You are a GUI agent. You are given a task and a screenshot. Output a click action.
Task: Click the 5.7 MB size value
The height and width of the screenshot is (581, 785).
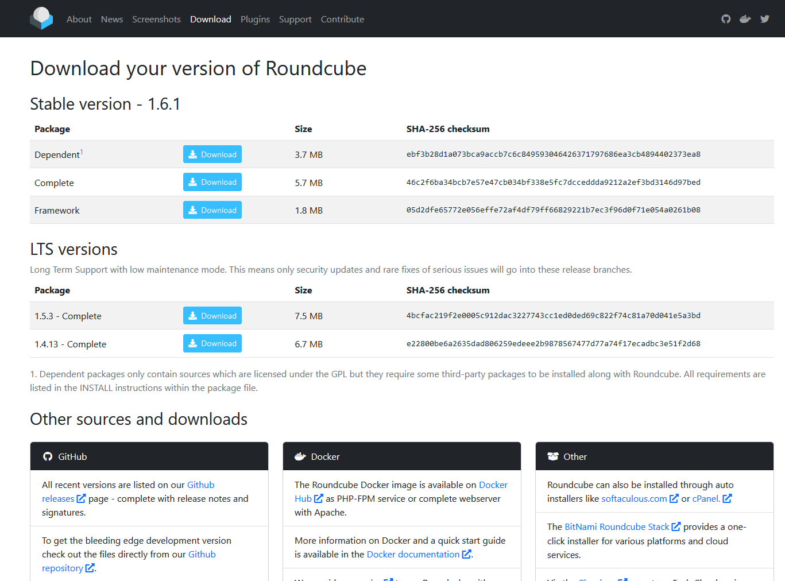pos(309,183)
